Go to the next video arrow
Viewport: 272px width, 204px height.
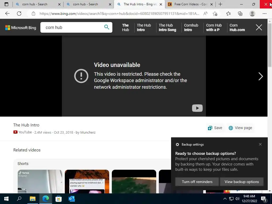260,76
